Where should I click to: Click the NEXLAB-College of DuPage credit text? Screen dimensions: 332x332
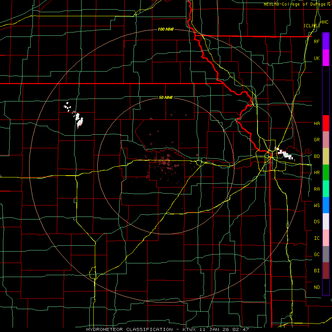click(x=294, y=4)
